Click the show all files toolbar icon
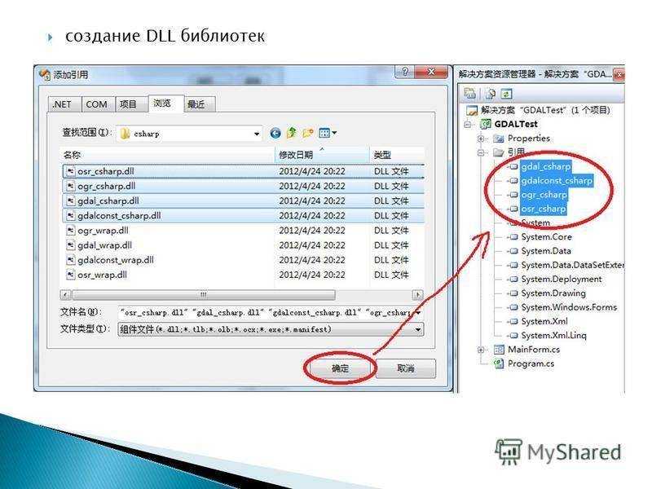The image size is (652, 489). [491, 94]
